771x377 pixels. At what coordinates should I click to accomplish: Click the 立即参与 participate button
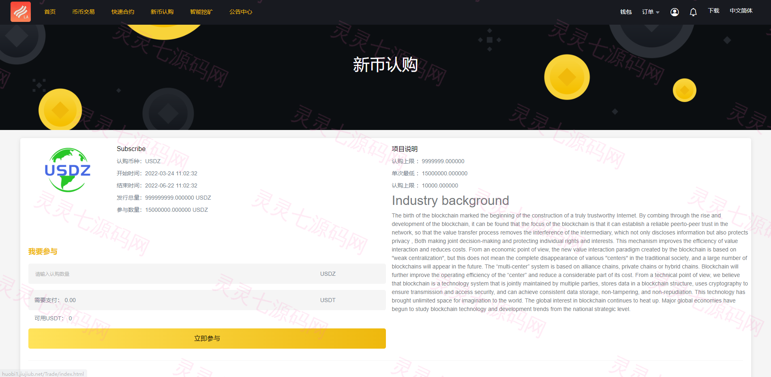coord(207,339)
